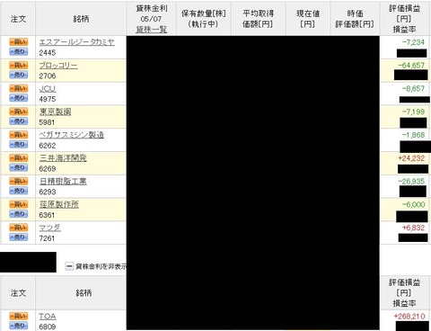Click stock code 6262
The height and width of the screenshot is (331, 431).
point(48,146)
